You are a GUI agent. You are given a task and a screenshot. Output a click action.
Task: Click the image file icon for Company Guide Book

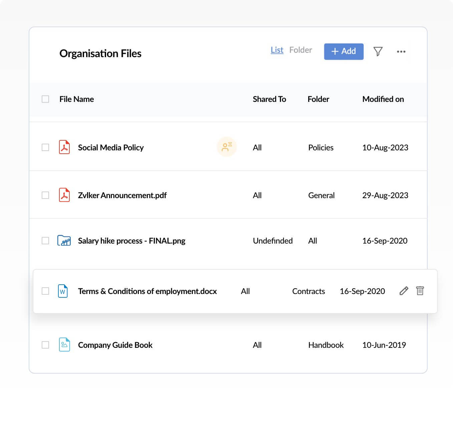coord(64,344)
